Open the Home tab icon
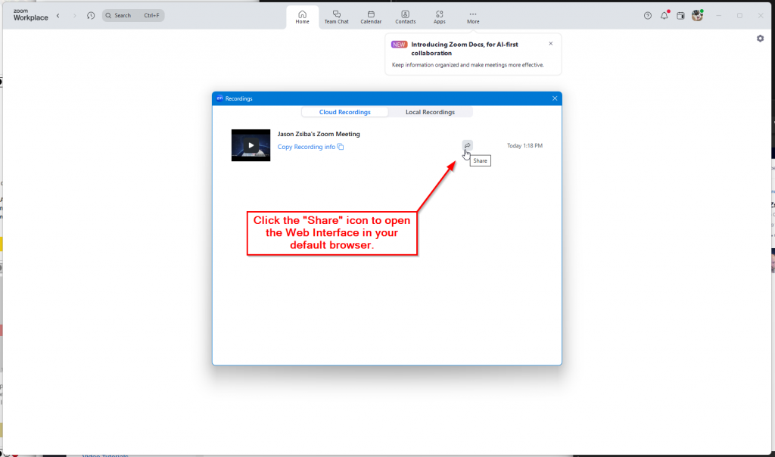 click(302, 16)
